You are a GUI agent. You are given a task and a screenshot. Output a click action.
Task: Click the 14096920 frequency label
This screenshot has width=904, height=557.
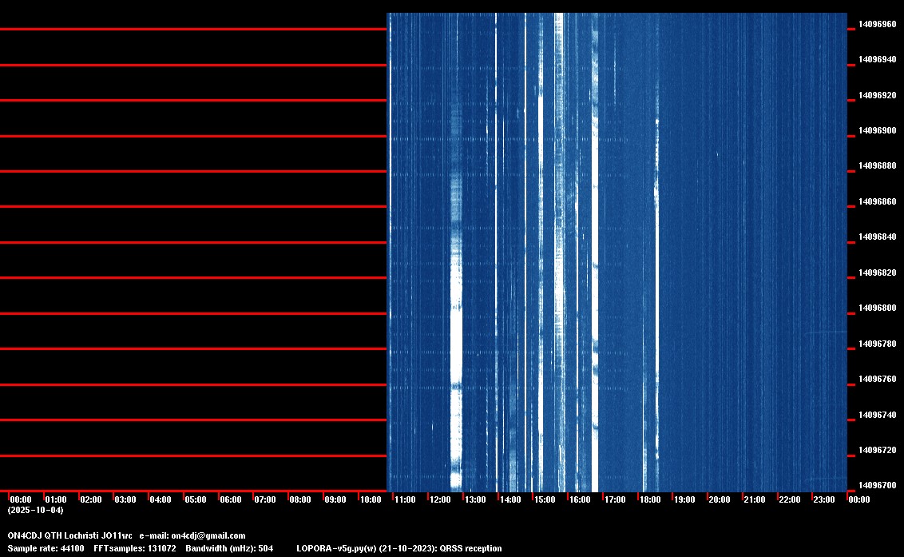877,95
